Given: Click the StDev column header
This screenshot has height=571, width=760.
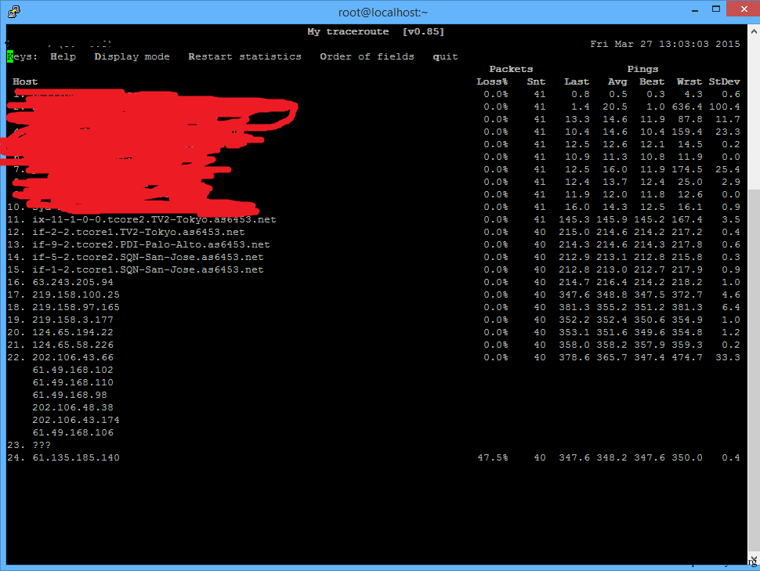Looking at the screenshot, I should [724, 81].
